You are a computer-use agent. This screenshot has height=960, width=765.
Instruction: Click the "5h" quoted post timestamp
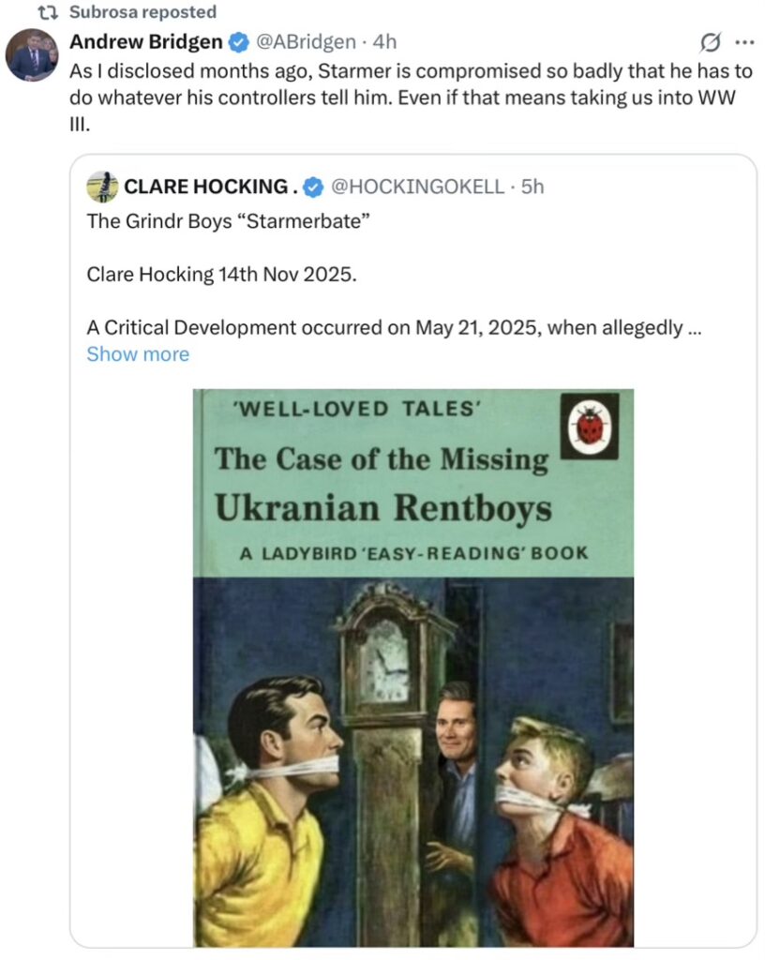(532, 187)
